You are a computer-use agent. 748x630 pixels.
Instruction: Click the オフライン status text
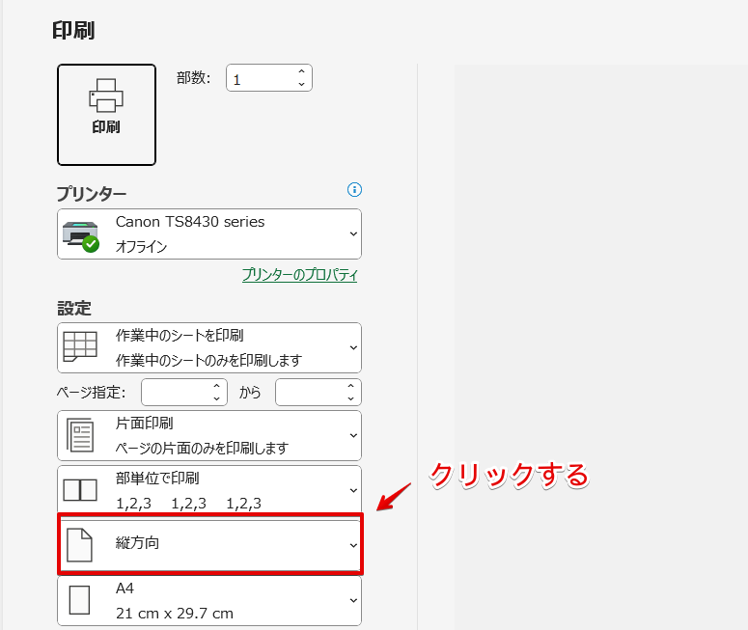pyautogui.click(x=141, y=247)
